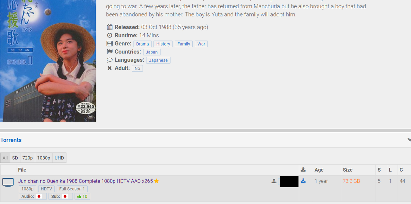Click the Japan flag next to Audio
411x204 pixels.
[39, 196]
